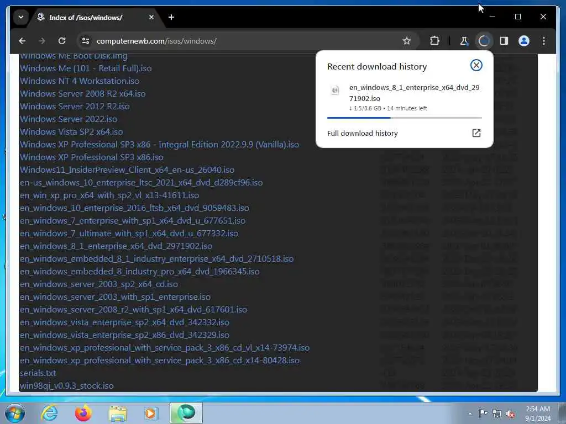566x424 pixels.
Task: Open en_windows_vista_enterprise_sp2_x64 link
Action: pyautogui.click(x=124, y=322)
